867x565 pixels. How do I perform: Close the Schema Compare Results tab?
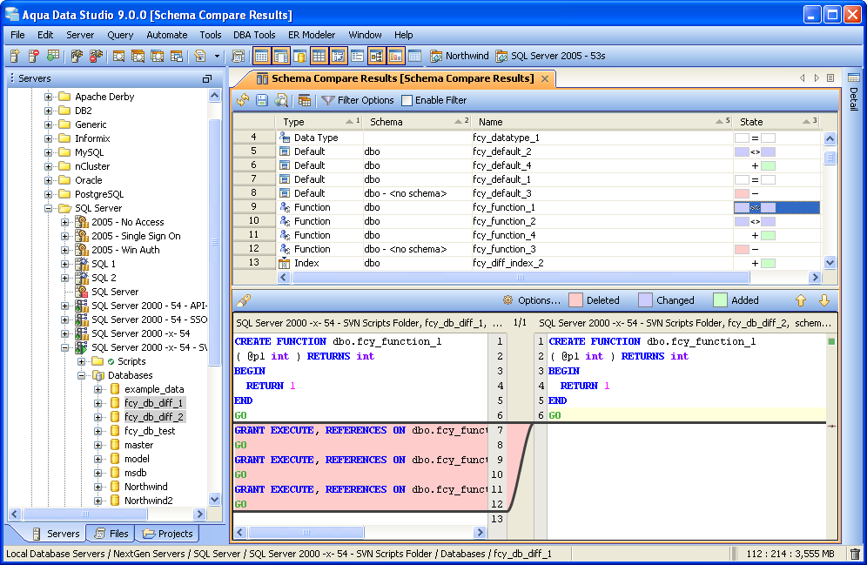545,78
